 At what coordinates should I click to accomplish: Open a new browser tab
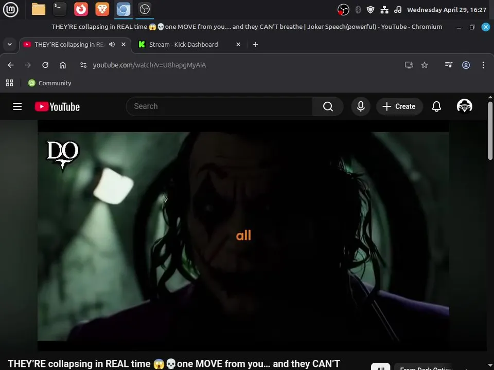click(x=256, y=44)
